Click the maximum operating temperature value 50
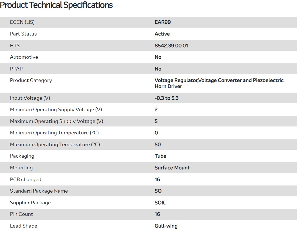This screenshot has height=230, width=297. (x=158, y=145)
